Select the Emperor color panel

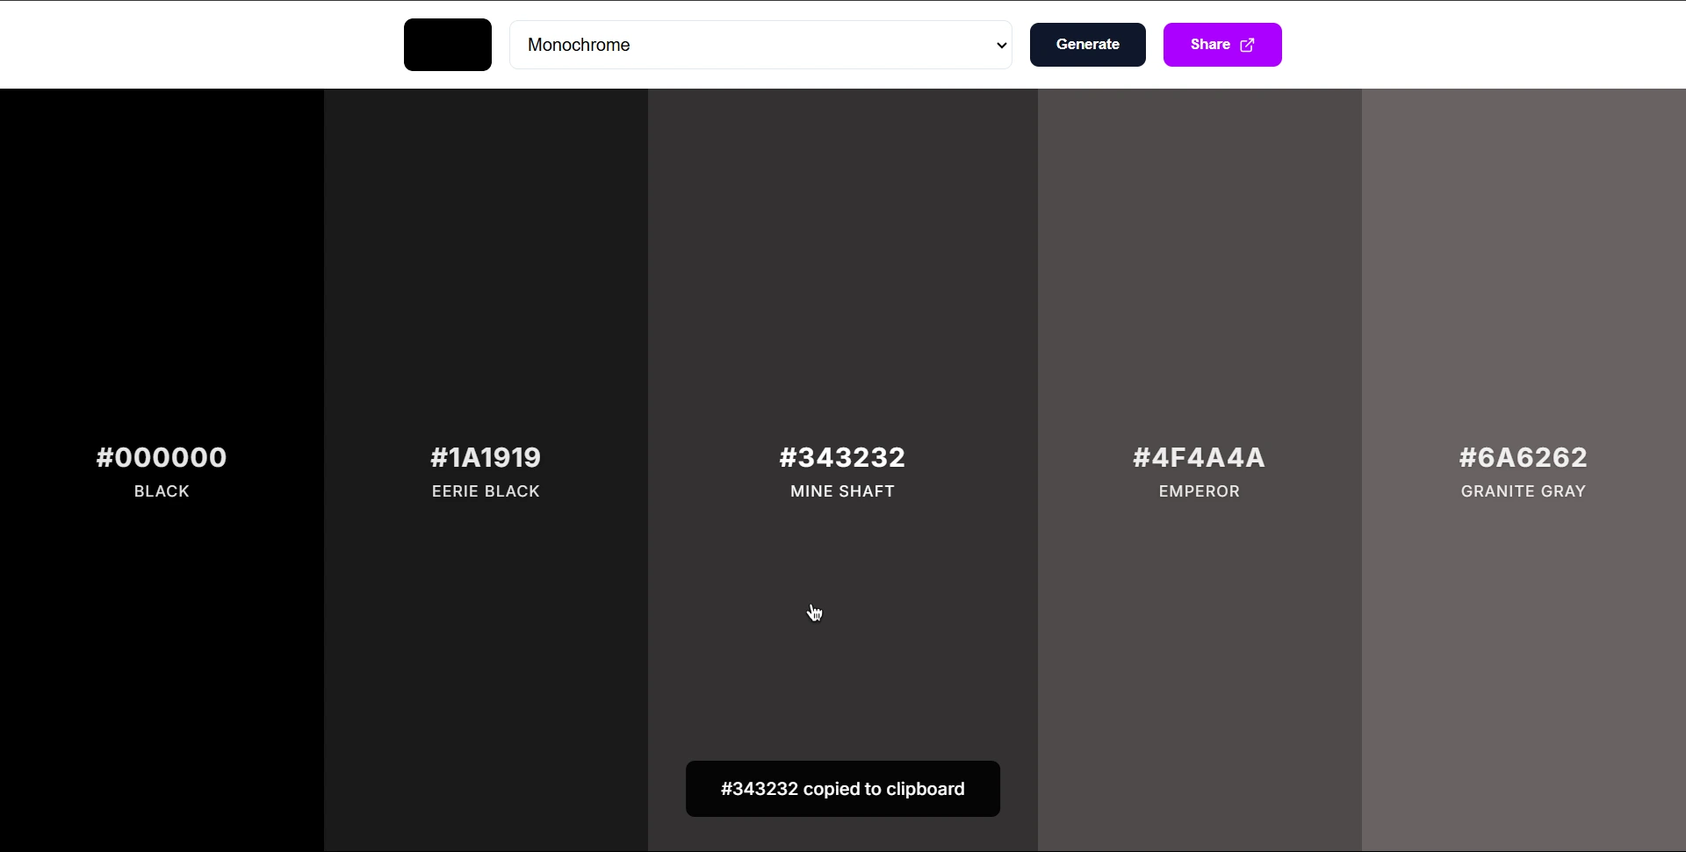pos(1199,263)
